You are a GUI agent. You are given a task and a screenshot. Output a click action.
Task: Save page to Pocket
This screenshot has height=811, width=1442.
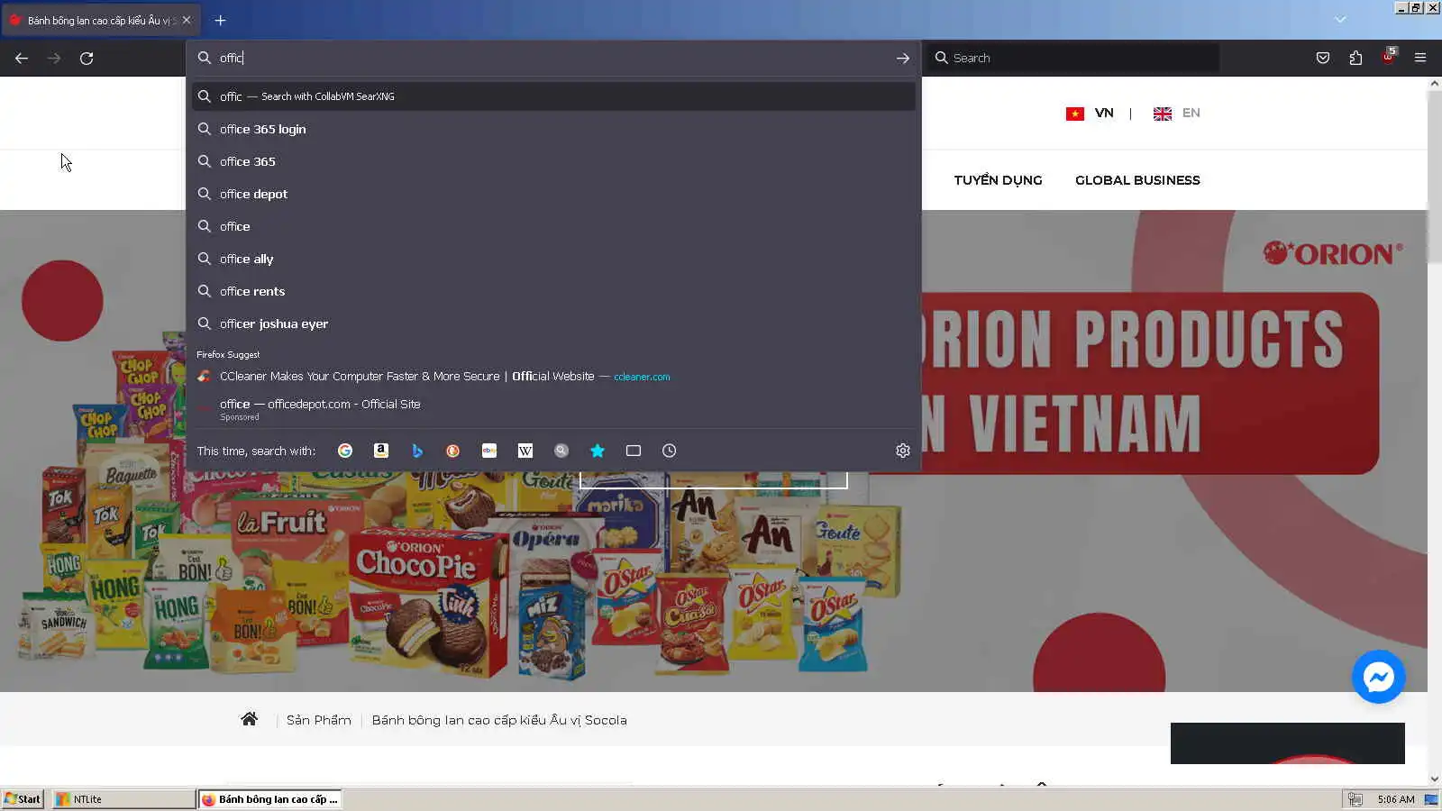(x=1323, y=58)
